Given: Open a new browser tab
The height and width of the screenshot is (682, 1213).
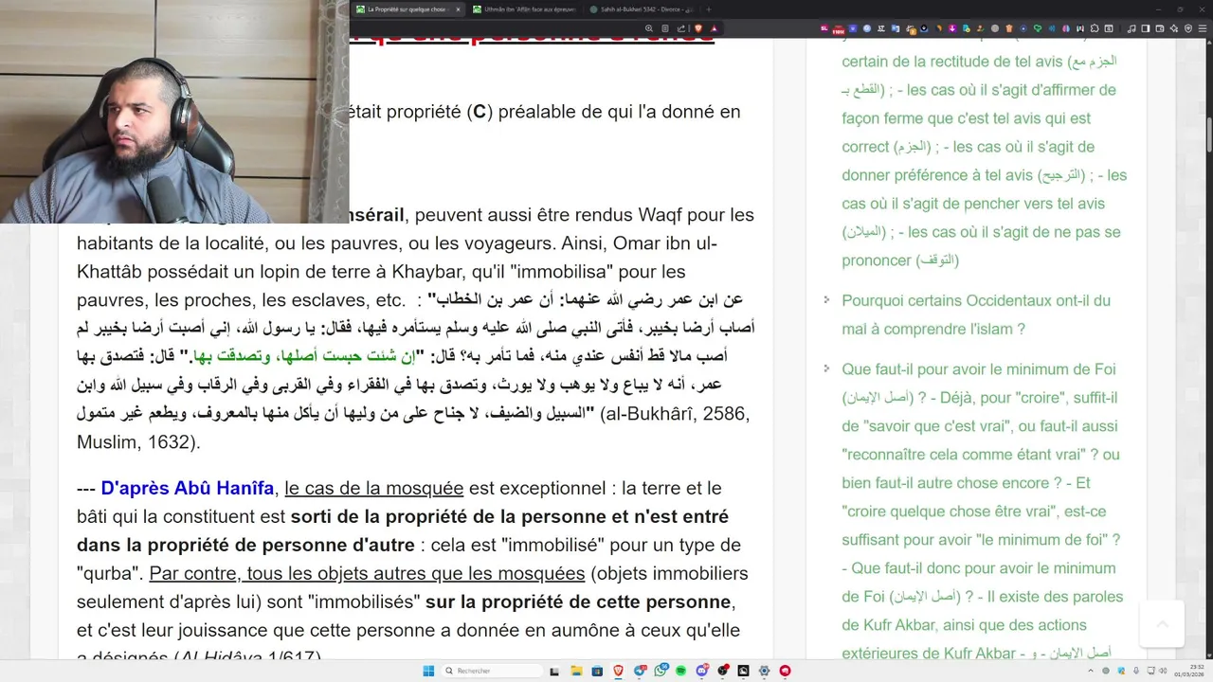Looking at the screenshot, I should 708,9.
